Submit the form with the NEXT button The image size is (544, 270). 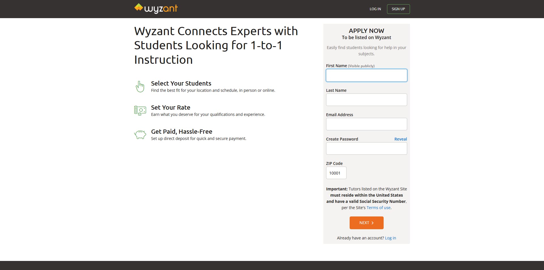tap(367, 223)
